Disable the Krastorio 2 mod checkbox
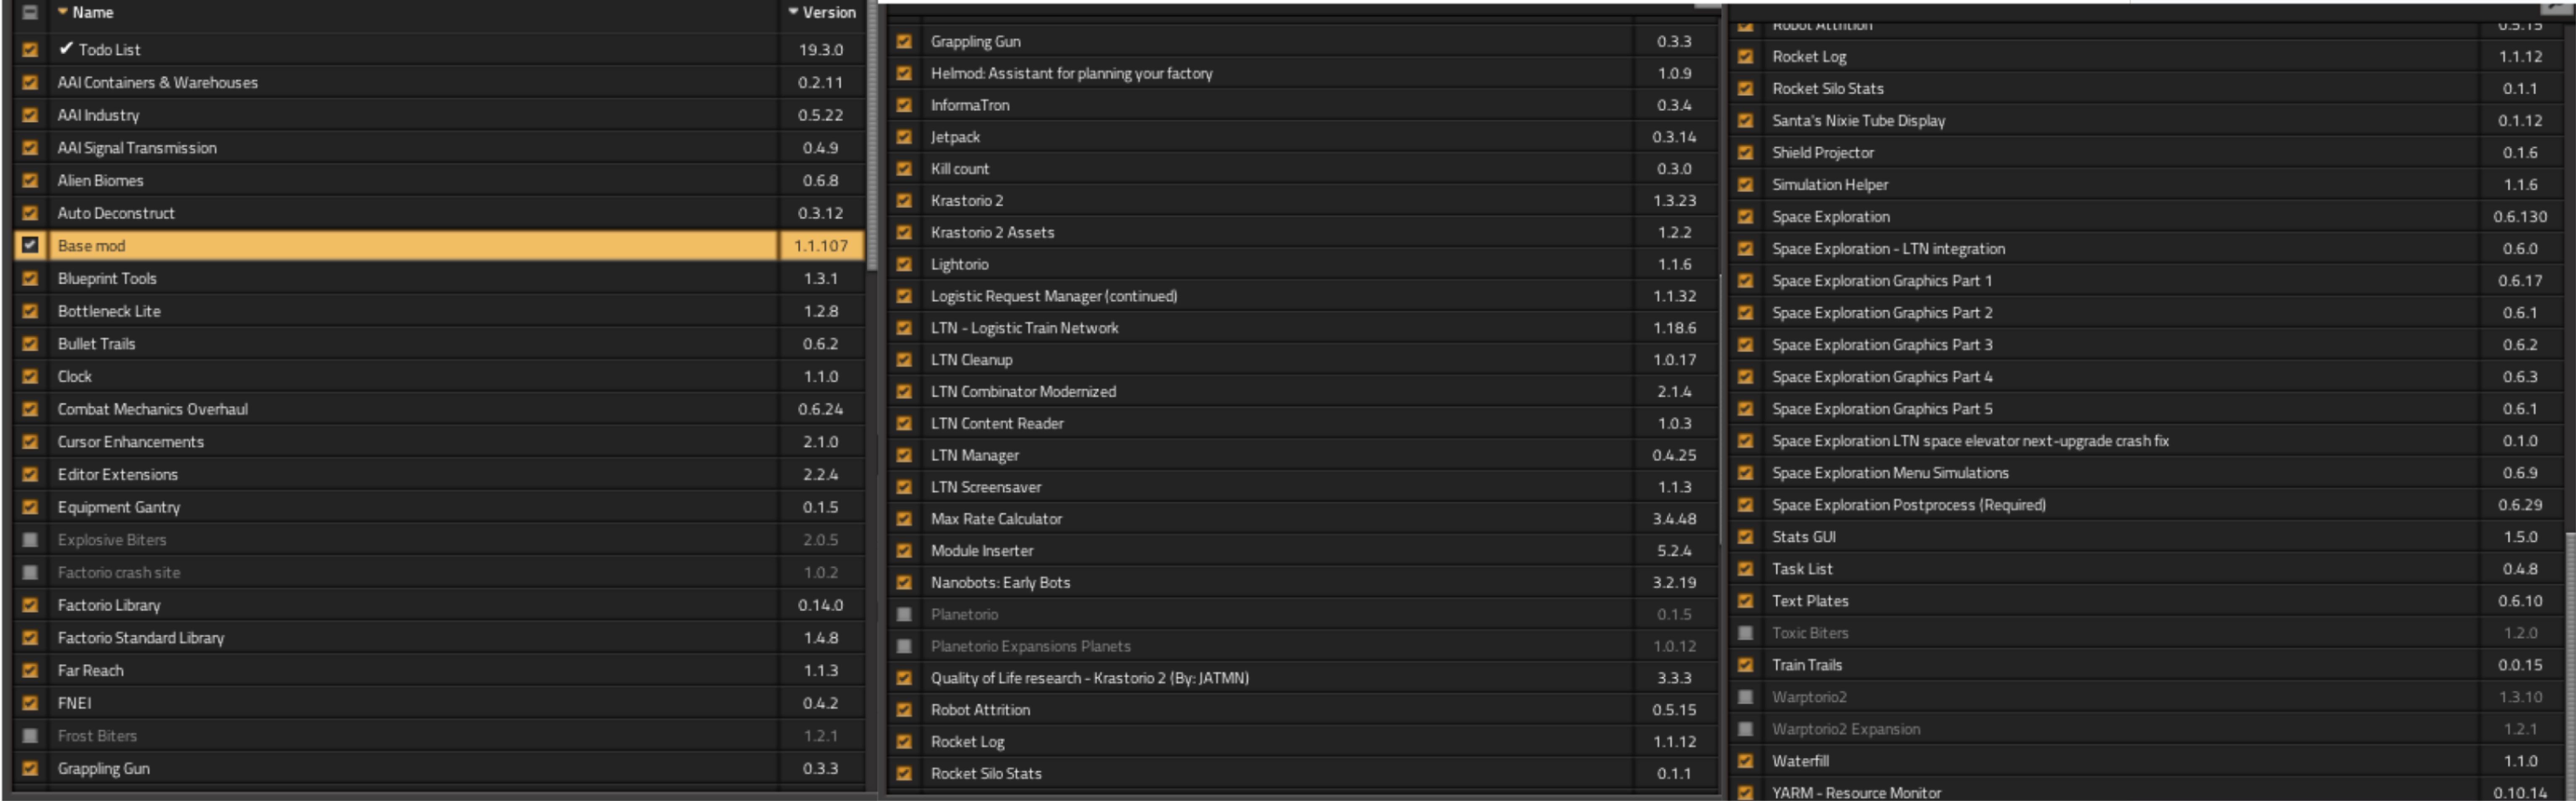Screen dimensions: 2576x801 [x=904, y=200]
